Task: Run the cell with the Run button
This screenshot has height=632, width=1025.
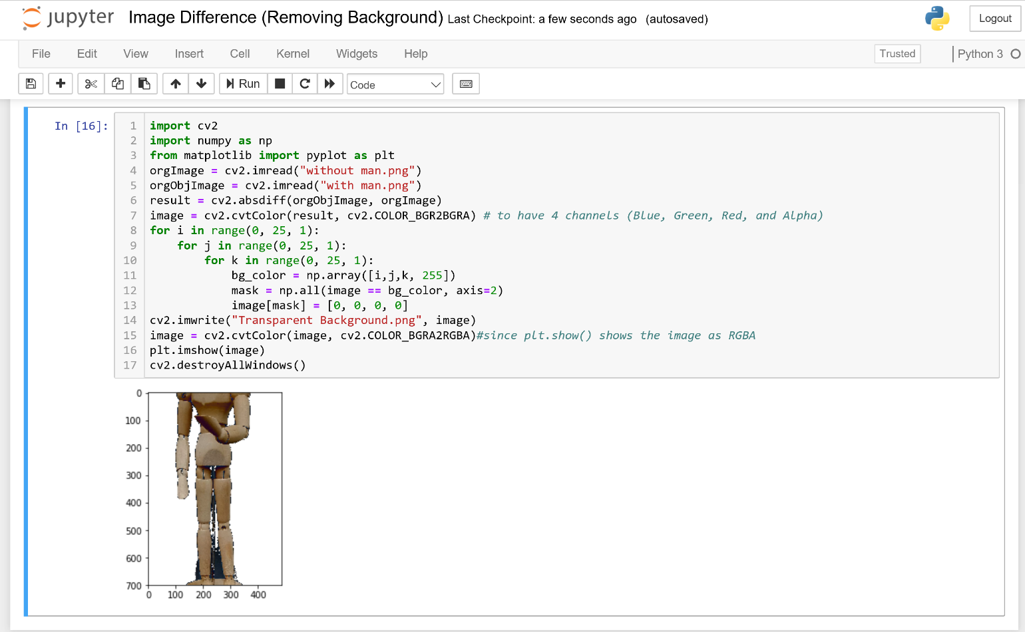Action: pos(242,83)
